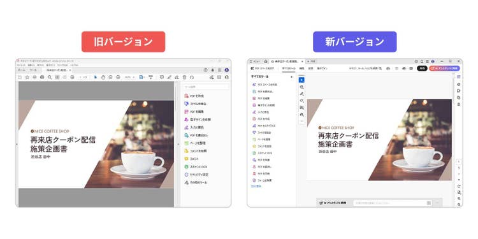Click the rotate icon in new version right rail
This screenshot has width=478, height=239.
[459, 186]
